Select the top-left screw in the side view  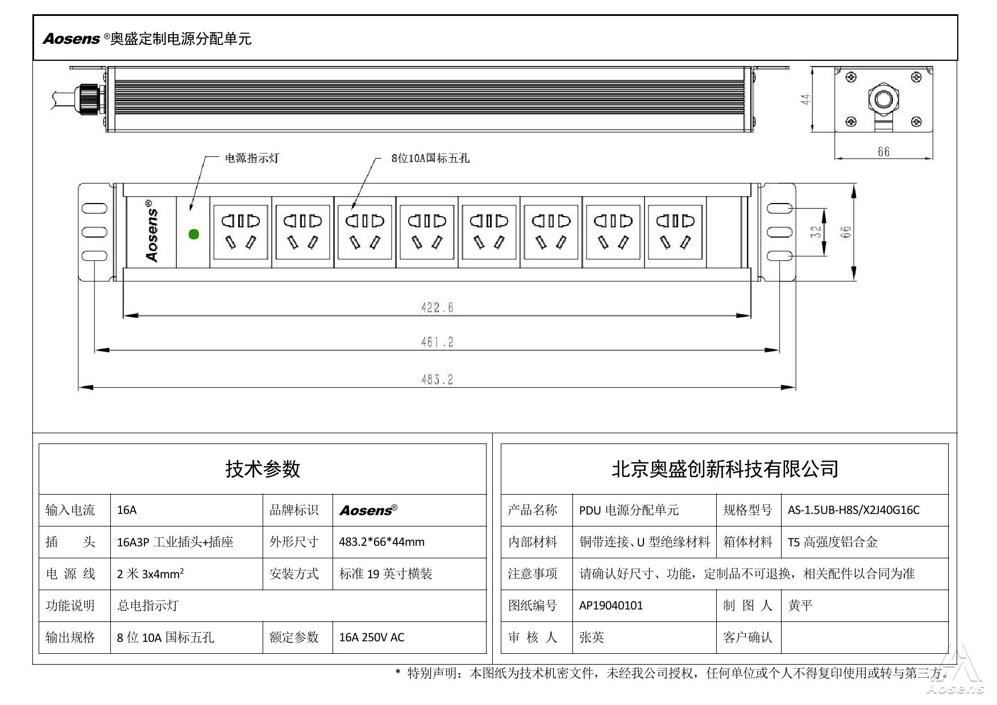coord(851,77)
